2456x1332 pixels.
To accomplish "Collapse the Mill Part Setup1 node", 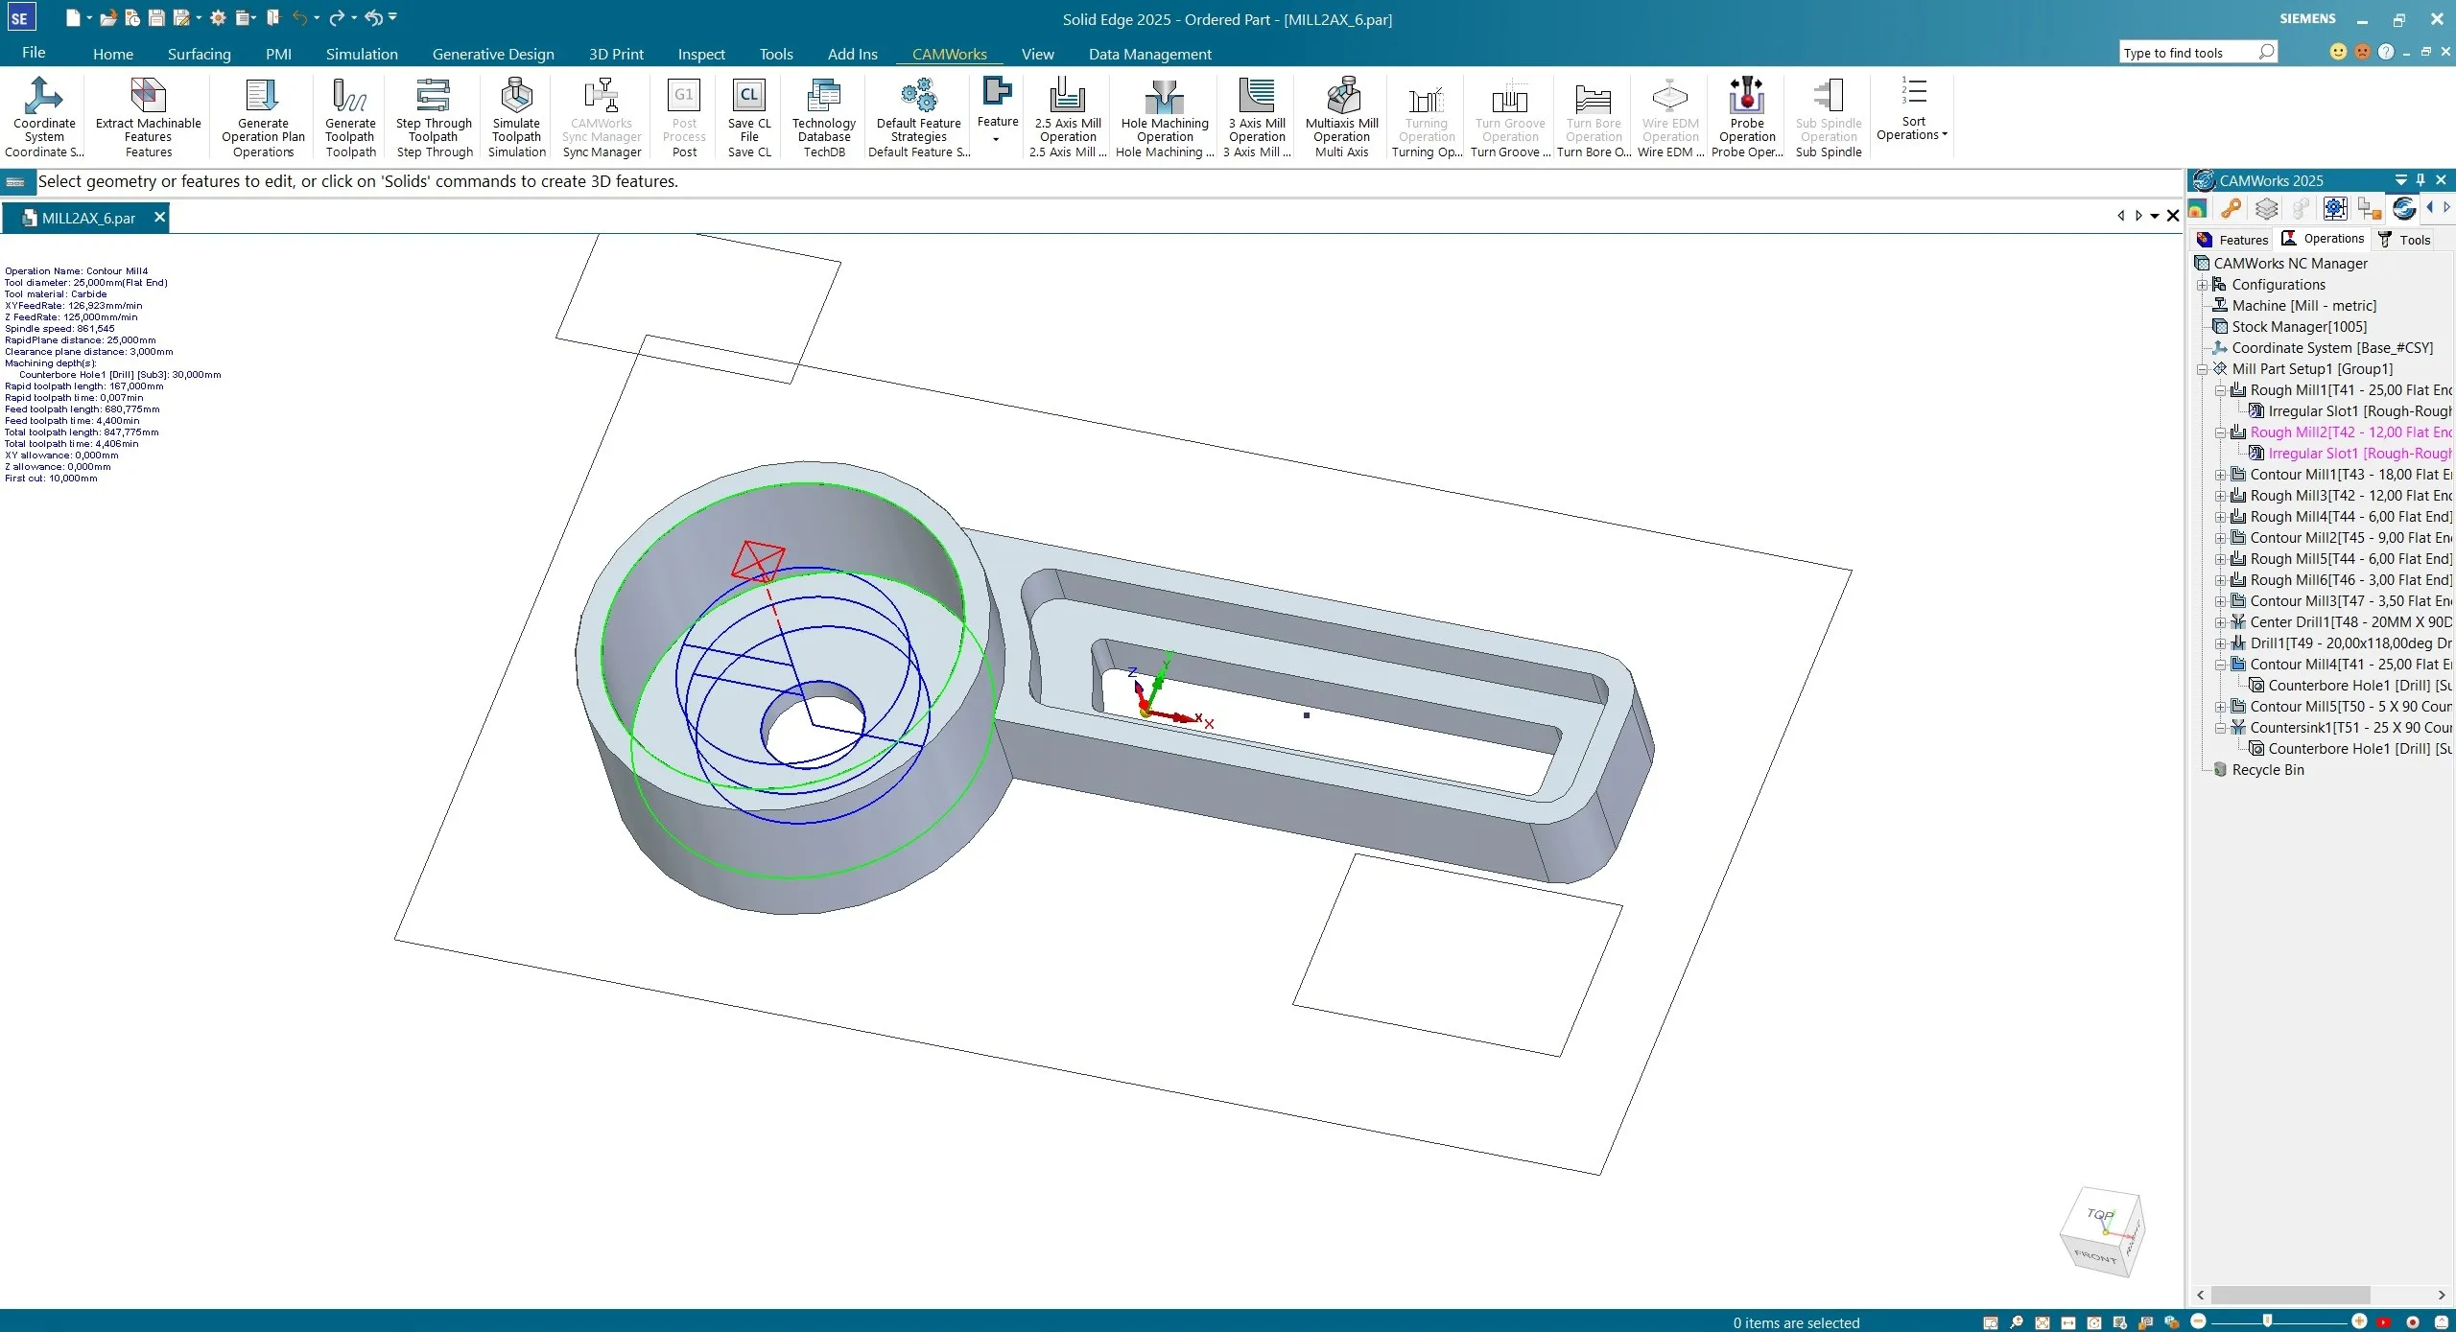I will point(2203,369).
